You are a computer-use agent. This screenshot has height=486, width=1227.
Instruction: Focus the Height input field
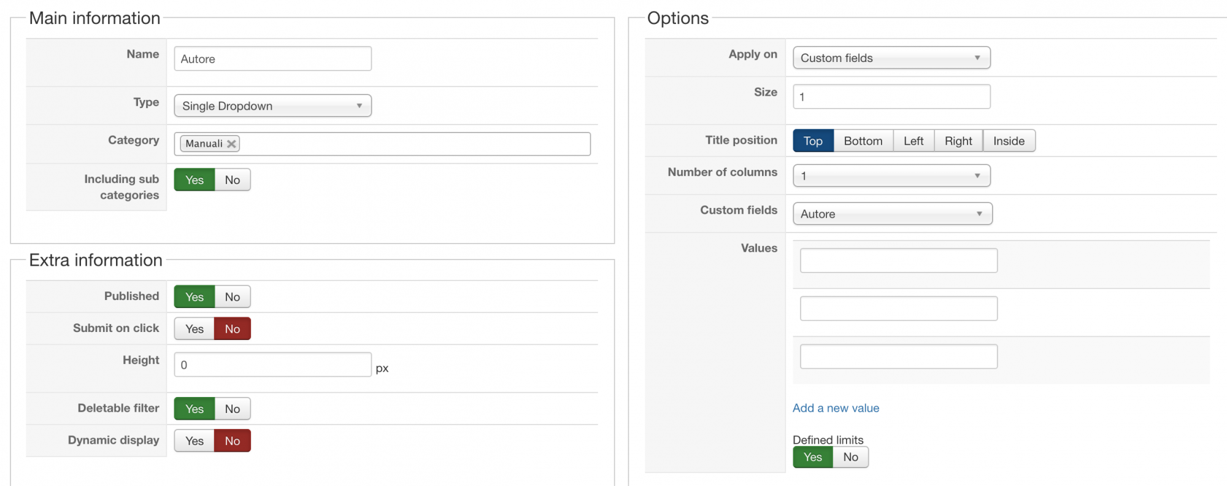tap(272, 364)
